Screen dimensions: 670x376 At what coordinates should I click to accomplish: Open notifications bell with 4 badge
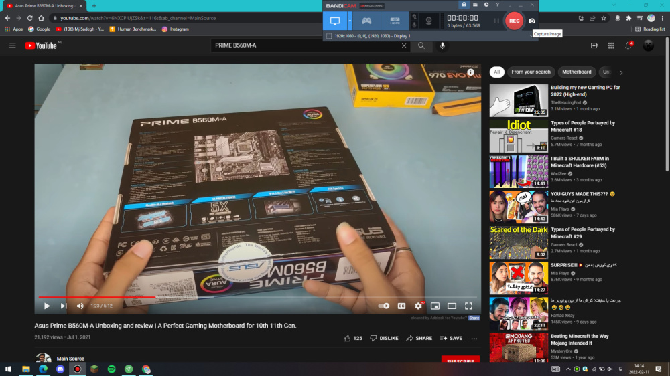tap(628, 45)
